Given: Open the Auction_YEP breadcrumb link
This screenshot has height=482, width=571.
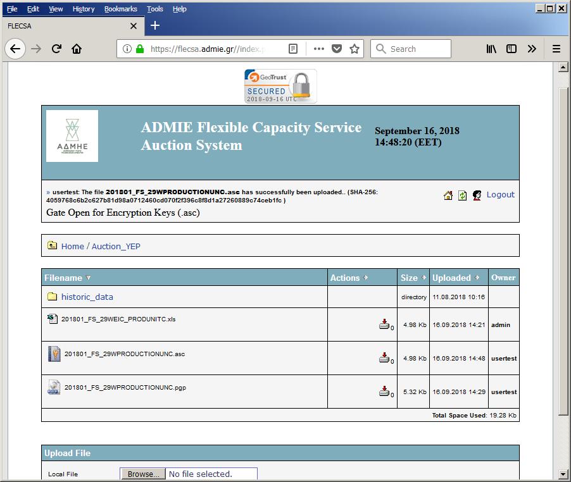Looking at the screenshot, I should (116, 246).
